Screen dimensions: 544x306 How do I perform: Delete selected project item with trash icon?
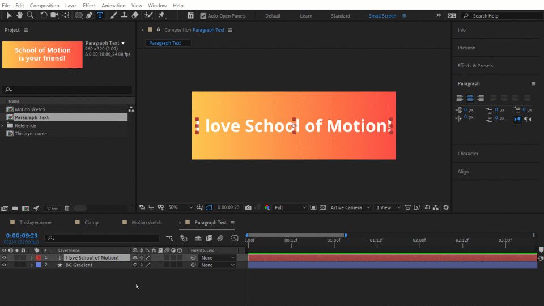pyautogui.click(x=67, y=208)
